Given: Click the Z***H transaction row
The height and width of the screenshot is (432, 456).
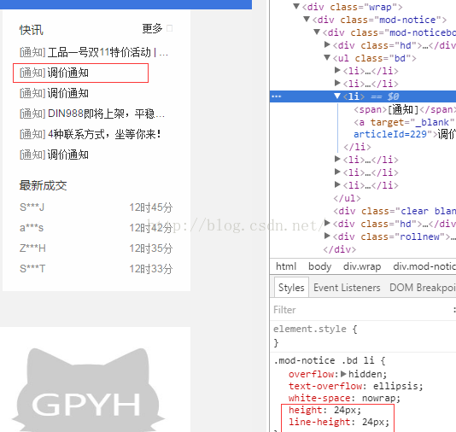Looking at the screenshot, I should [x=96, y=248].
